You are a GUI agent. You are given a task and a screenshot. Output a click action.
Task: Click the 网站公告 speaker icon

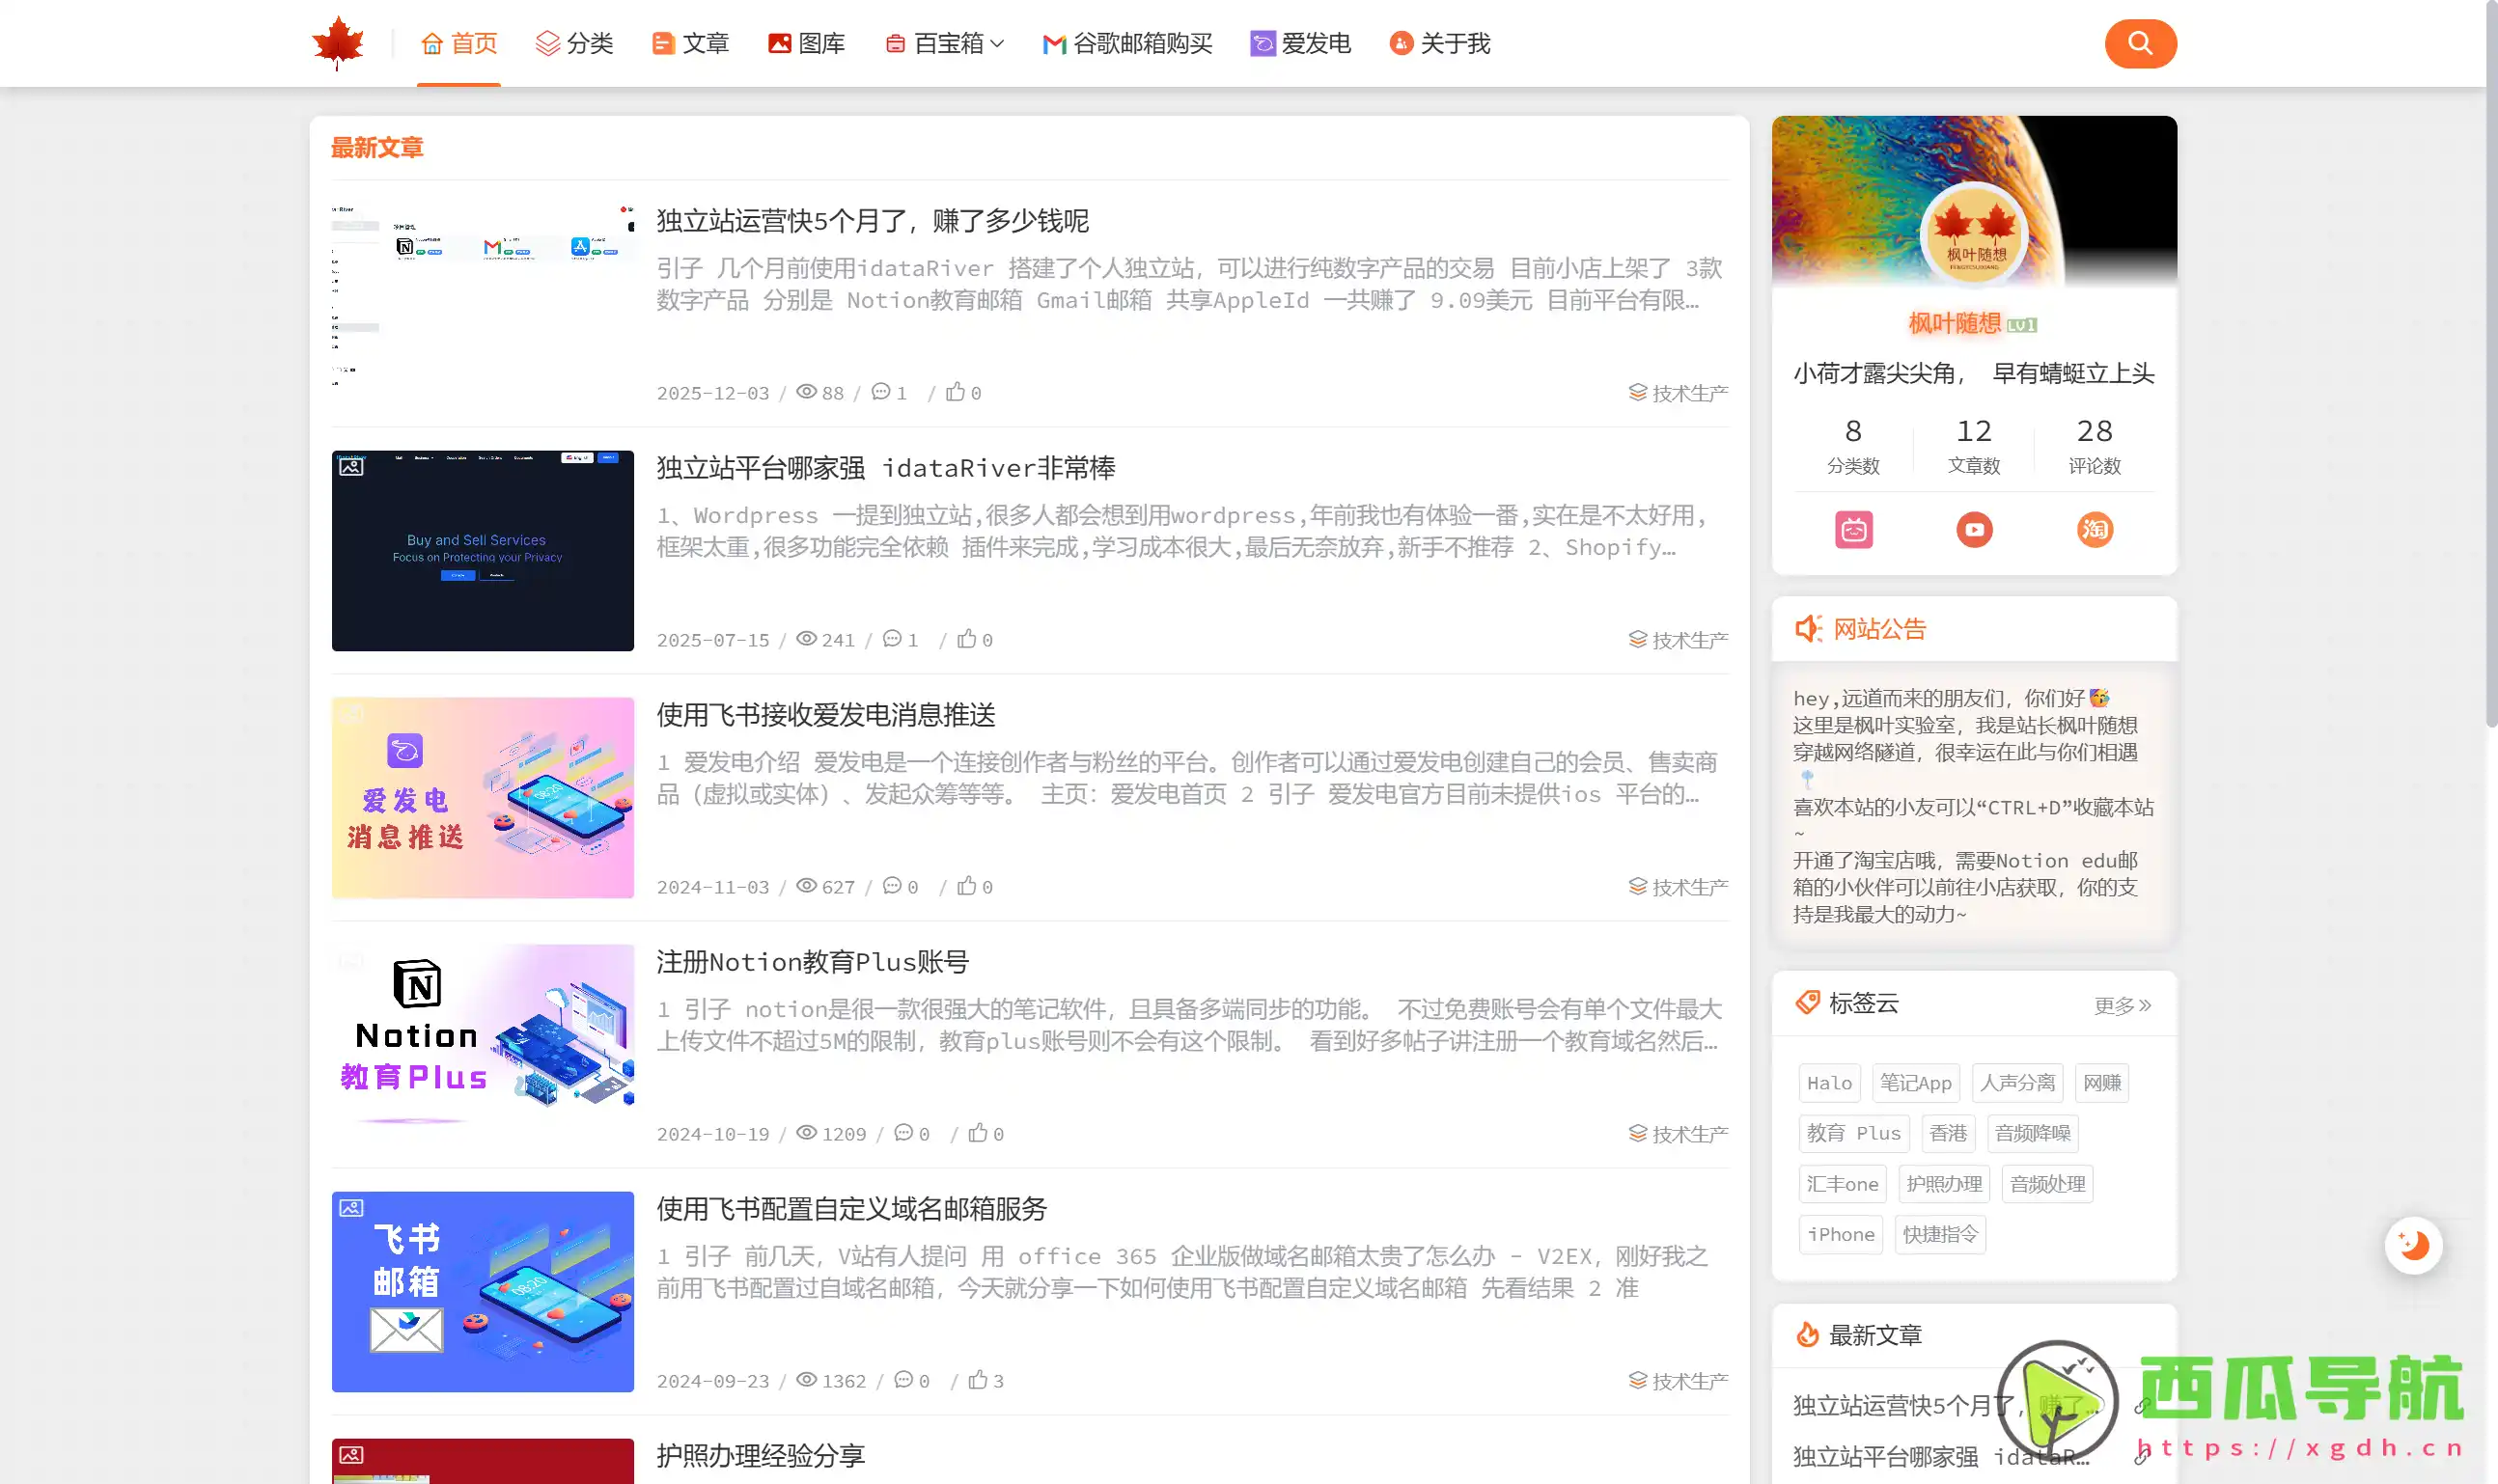(x=1808, y=629)
